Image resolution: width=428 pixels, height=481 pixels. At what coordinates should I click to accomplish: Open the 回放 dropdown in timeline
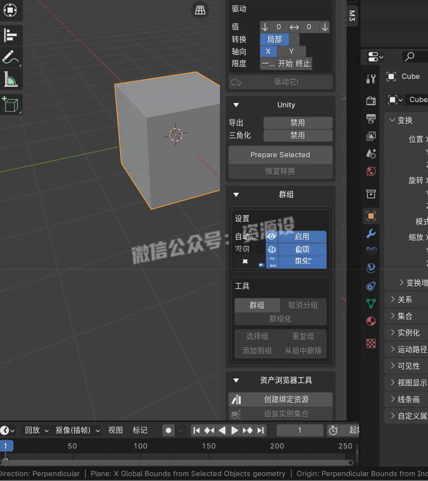coord(37,430)
